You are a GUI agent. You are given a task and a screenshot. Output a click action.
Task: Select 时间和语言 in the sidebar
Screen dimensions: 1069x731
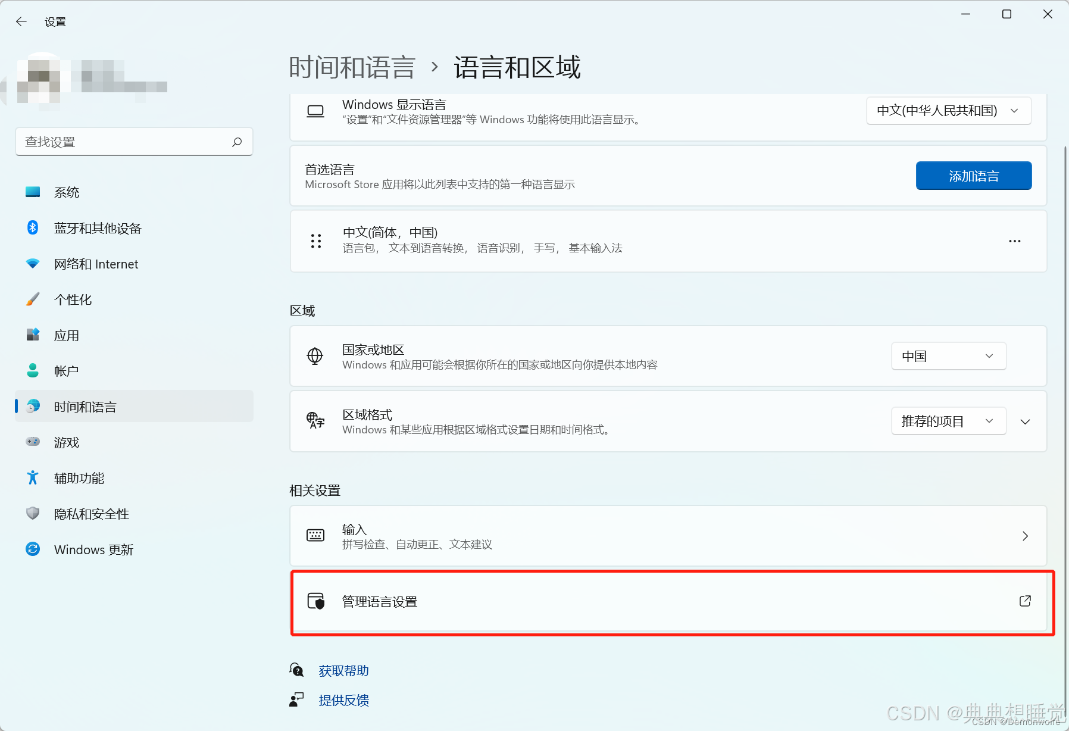pos(135,406)
